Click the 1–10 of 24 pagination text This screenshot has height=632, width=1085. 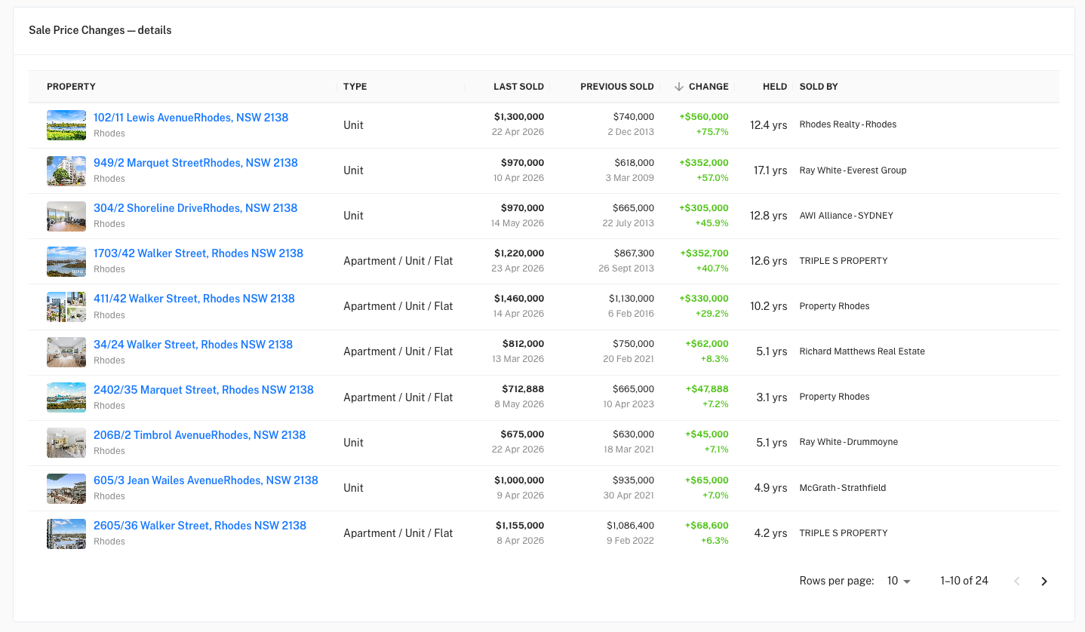click(964, 581)
